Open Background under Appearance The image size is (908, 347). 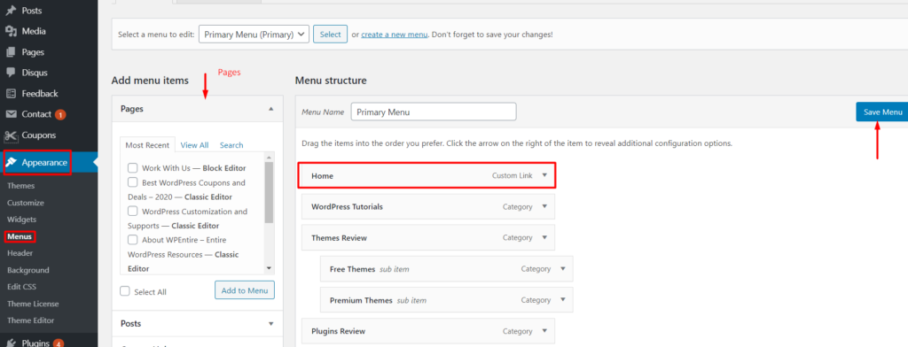[x=27, y=270]
